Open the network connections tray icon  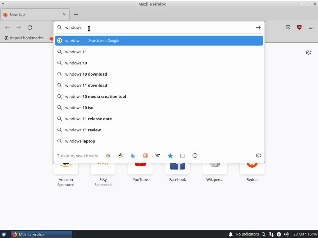coord(271,234)
